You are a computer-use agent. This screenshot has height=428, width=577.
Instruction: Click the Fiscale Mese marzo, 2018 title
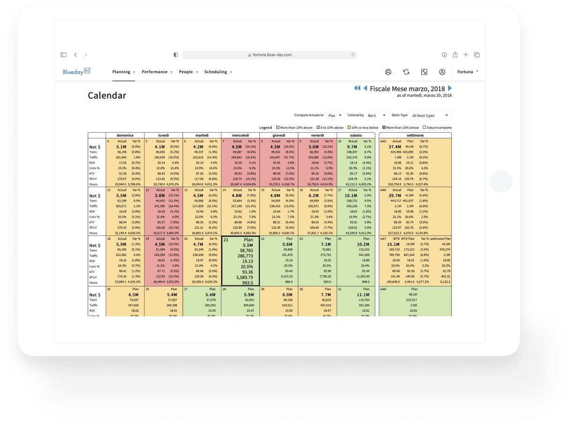point(408,89)
